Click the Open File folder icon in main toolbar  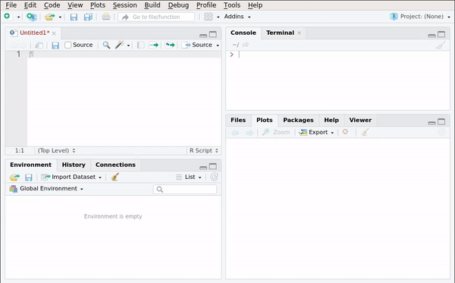point(49,17)
